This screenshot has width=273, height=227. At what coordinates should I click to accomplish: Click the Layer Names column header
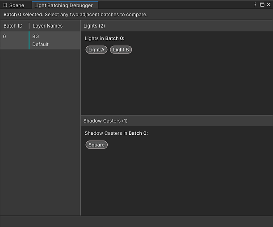click(48, 26)
